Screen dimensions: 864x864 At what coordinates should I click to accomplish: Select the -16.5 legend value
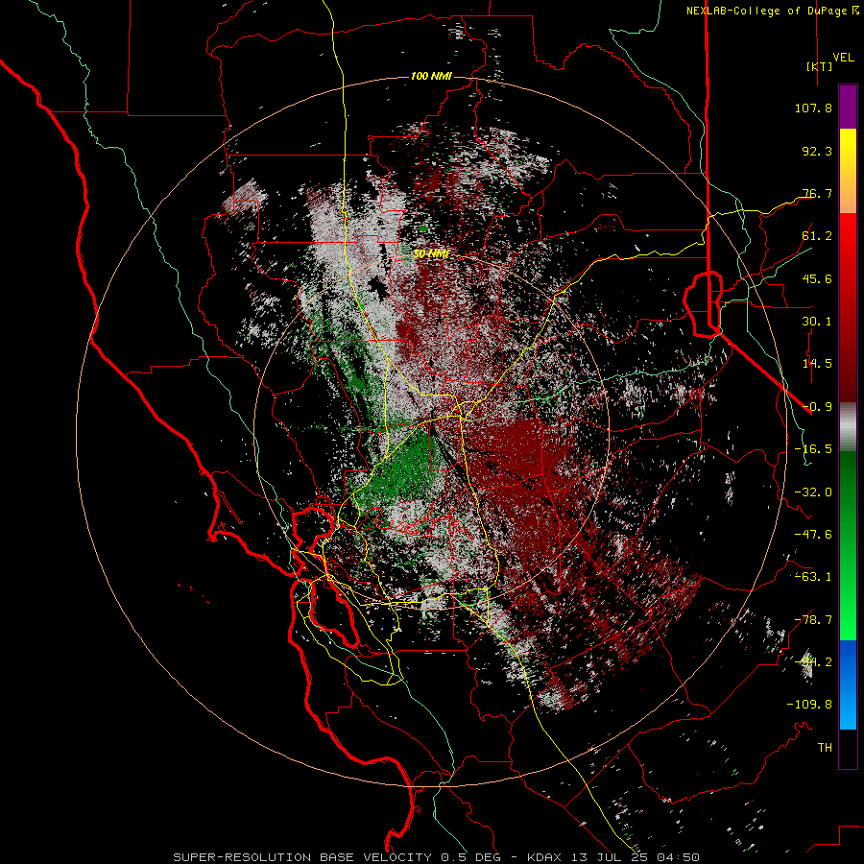click(813, 448)
